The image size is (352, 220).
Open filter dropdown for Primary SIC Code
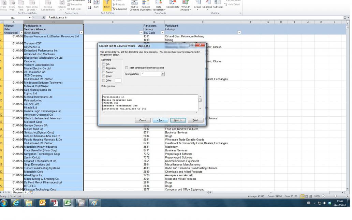(163, 32)
